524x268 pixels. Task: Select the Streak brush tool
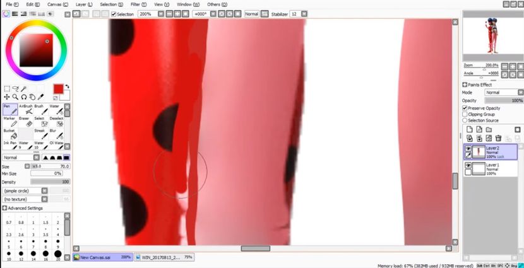point(41,134)
